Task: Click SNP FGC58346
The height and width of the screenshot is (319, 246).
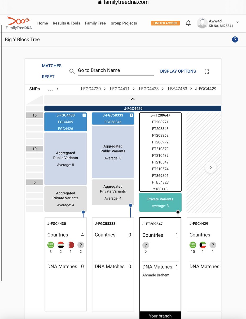Action: 113,122
